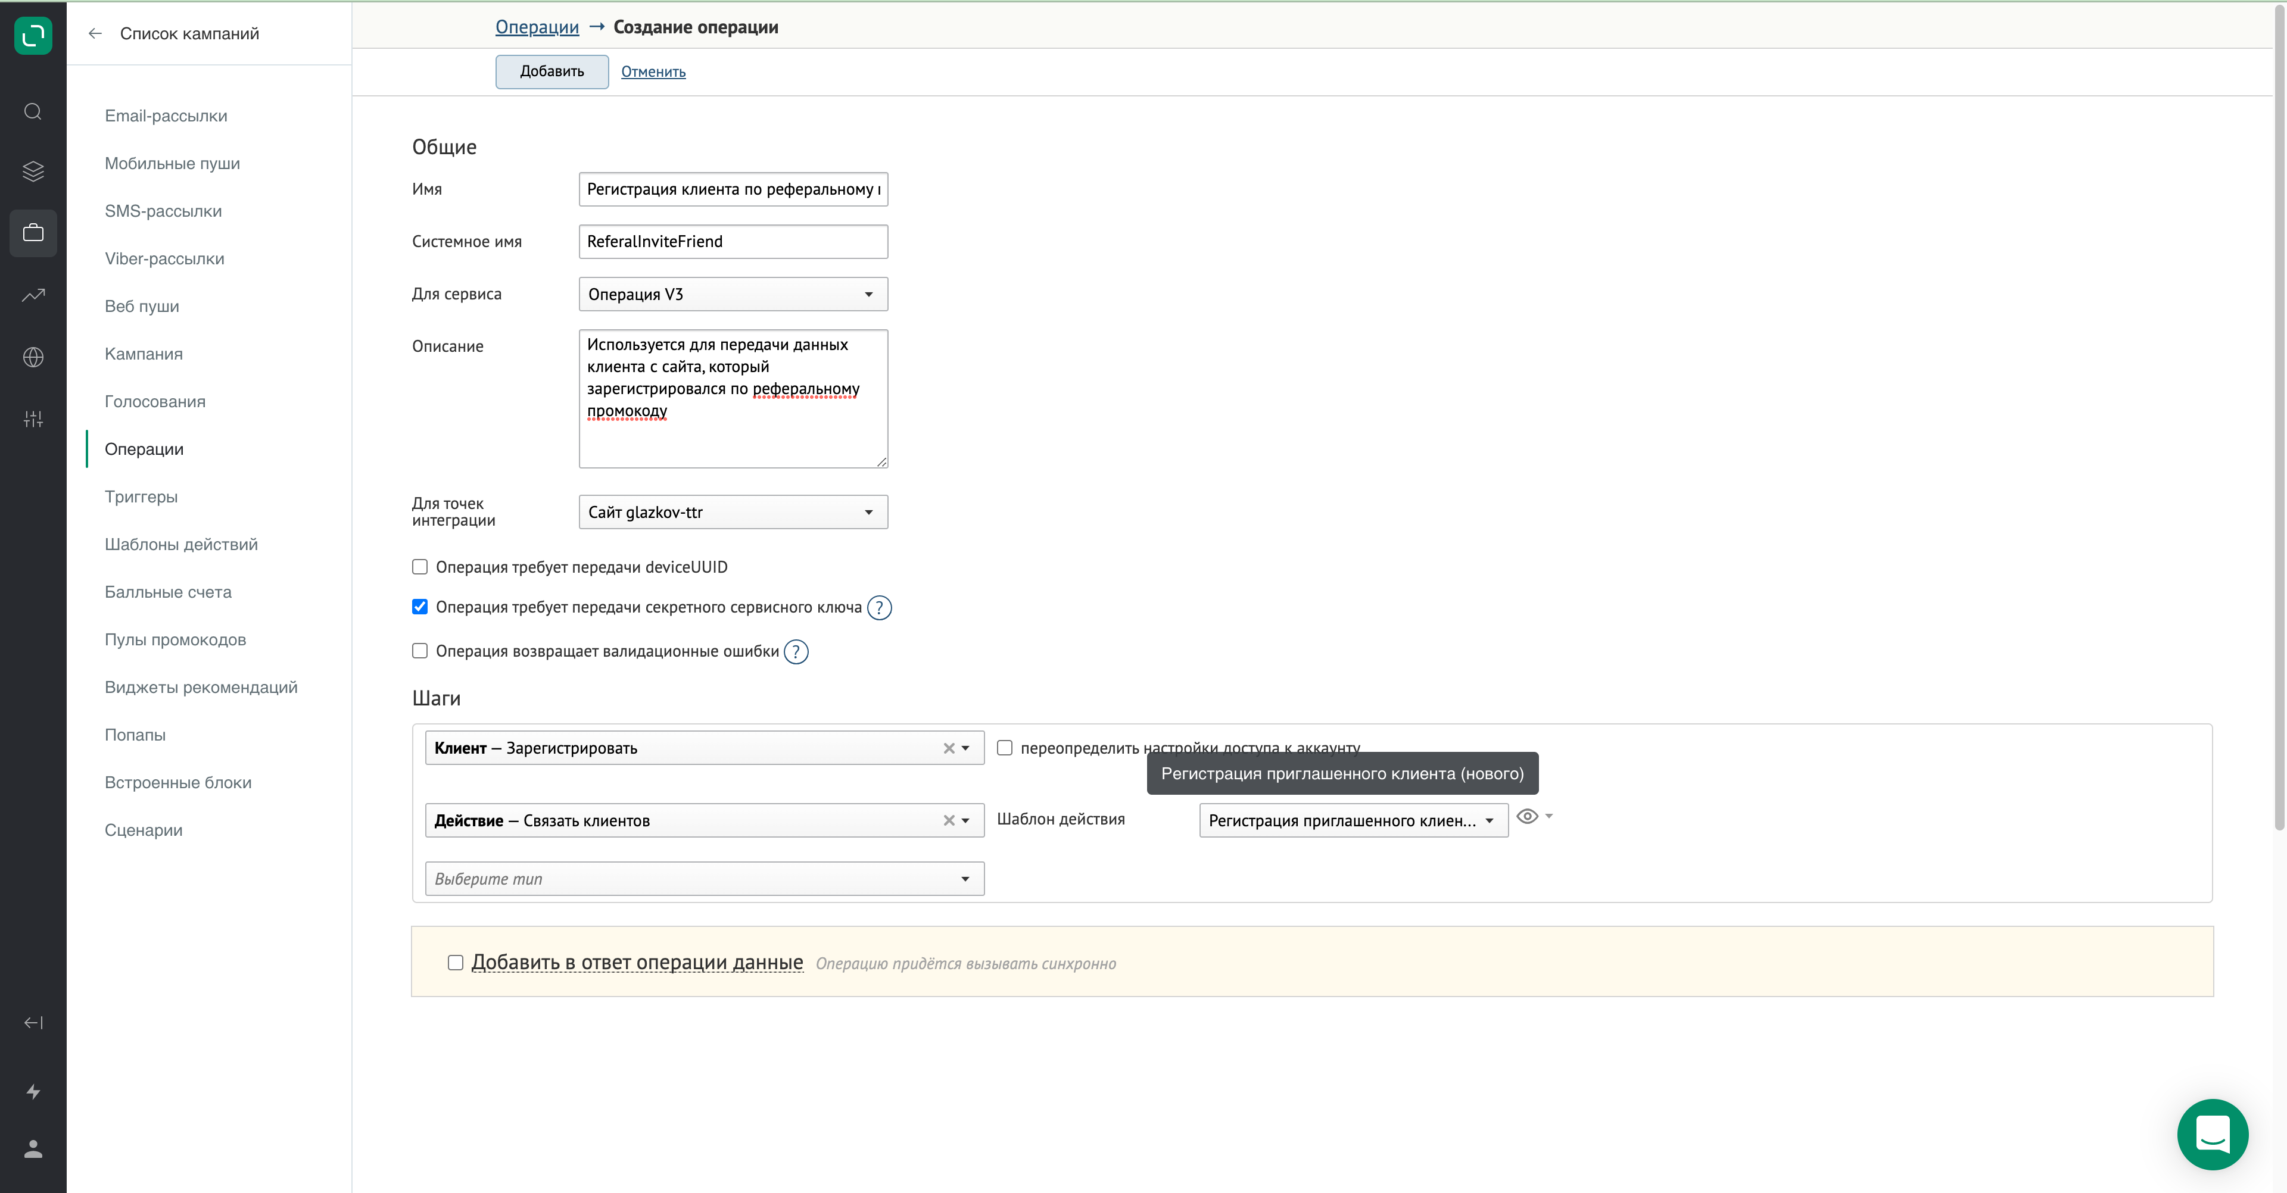Check Добавить в ответ операции данные
Screen dimensions: 2287x1193
coord(456,963)
